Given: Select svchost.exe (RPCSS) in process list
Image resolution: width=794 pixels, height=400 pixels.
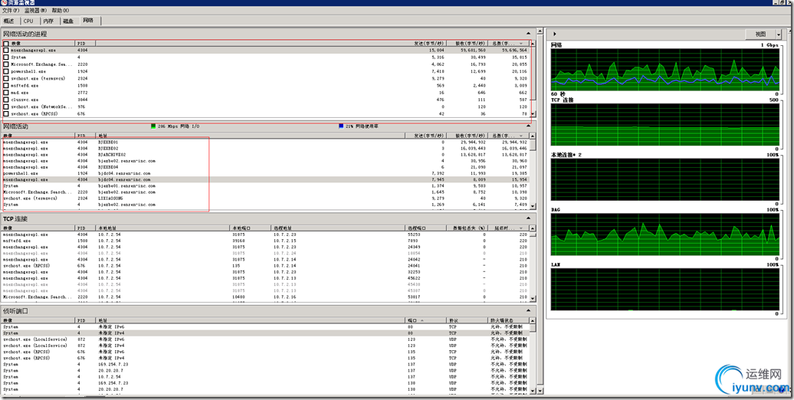Looking at the screenshot, I should (x=265, y=114).
